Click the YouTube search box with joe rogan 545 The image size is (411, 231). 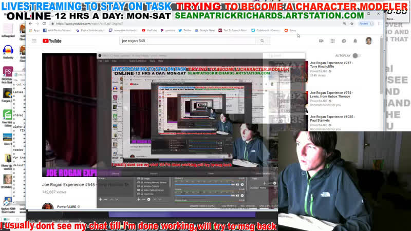(x=187, y=41)
